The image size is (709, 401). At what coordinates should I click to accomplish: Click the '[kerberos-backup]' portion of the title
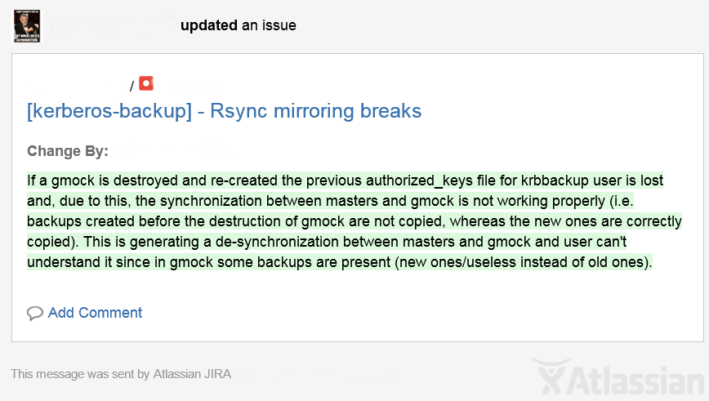pos(109,110)
